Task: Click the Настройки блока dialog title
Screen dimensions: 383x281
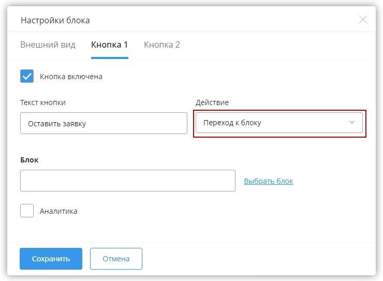Action: point(55,20)
